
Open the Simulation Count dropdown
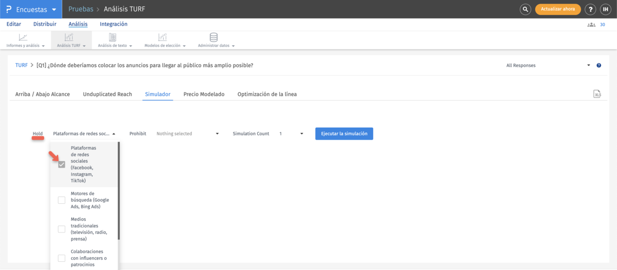(x=292, y=133)
